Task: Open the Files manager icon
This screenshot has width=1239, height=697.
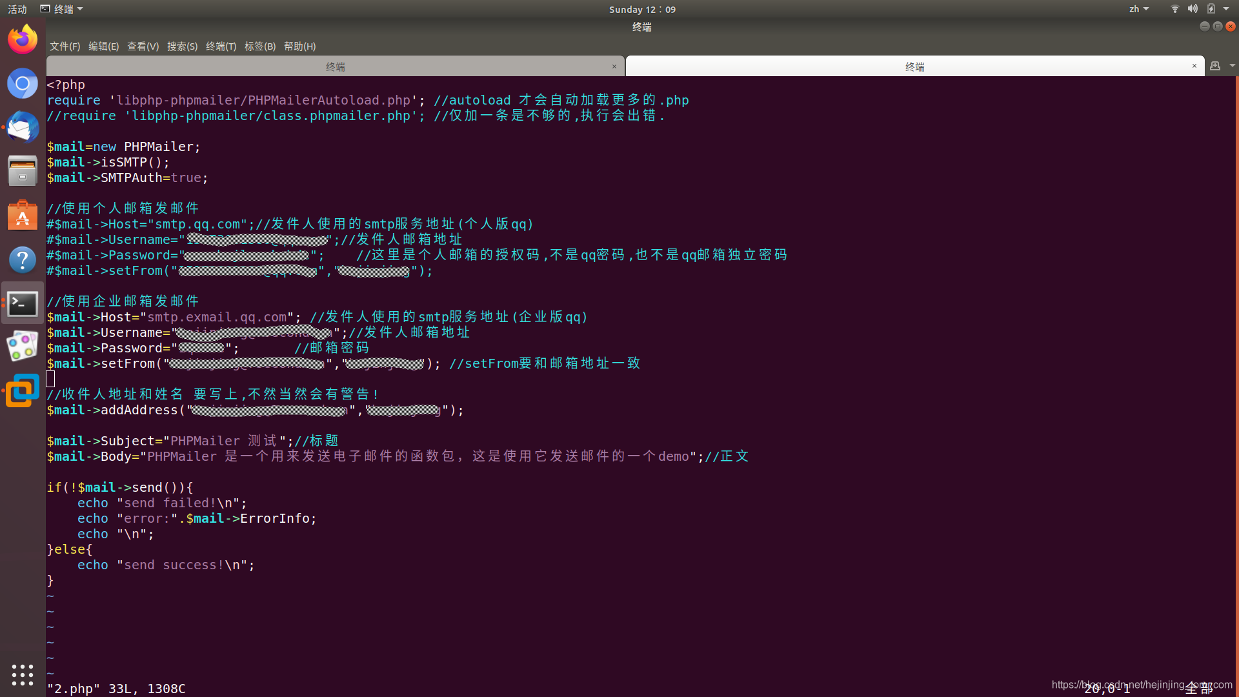Action: 23,171
